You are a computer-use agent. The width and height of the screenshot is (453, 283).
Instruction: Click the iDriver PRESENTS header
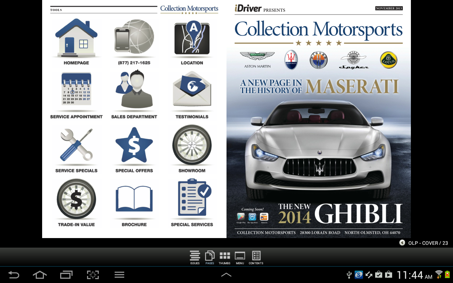pos(260,8)
